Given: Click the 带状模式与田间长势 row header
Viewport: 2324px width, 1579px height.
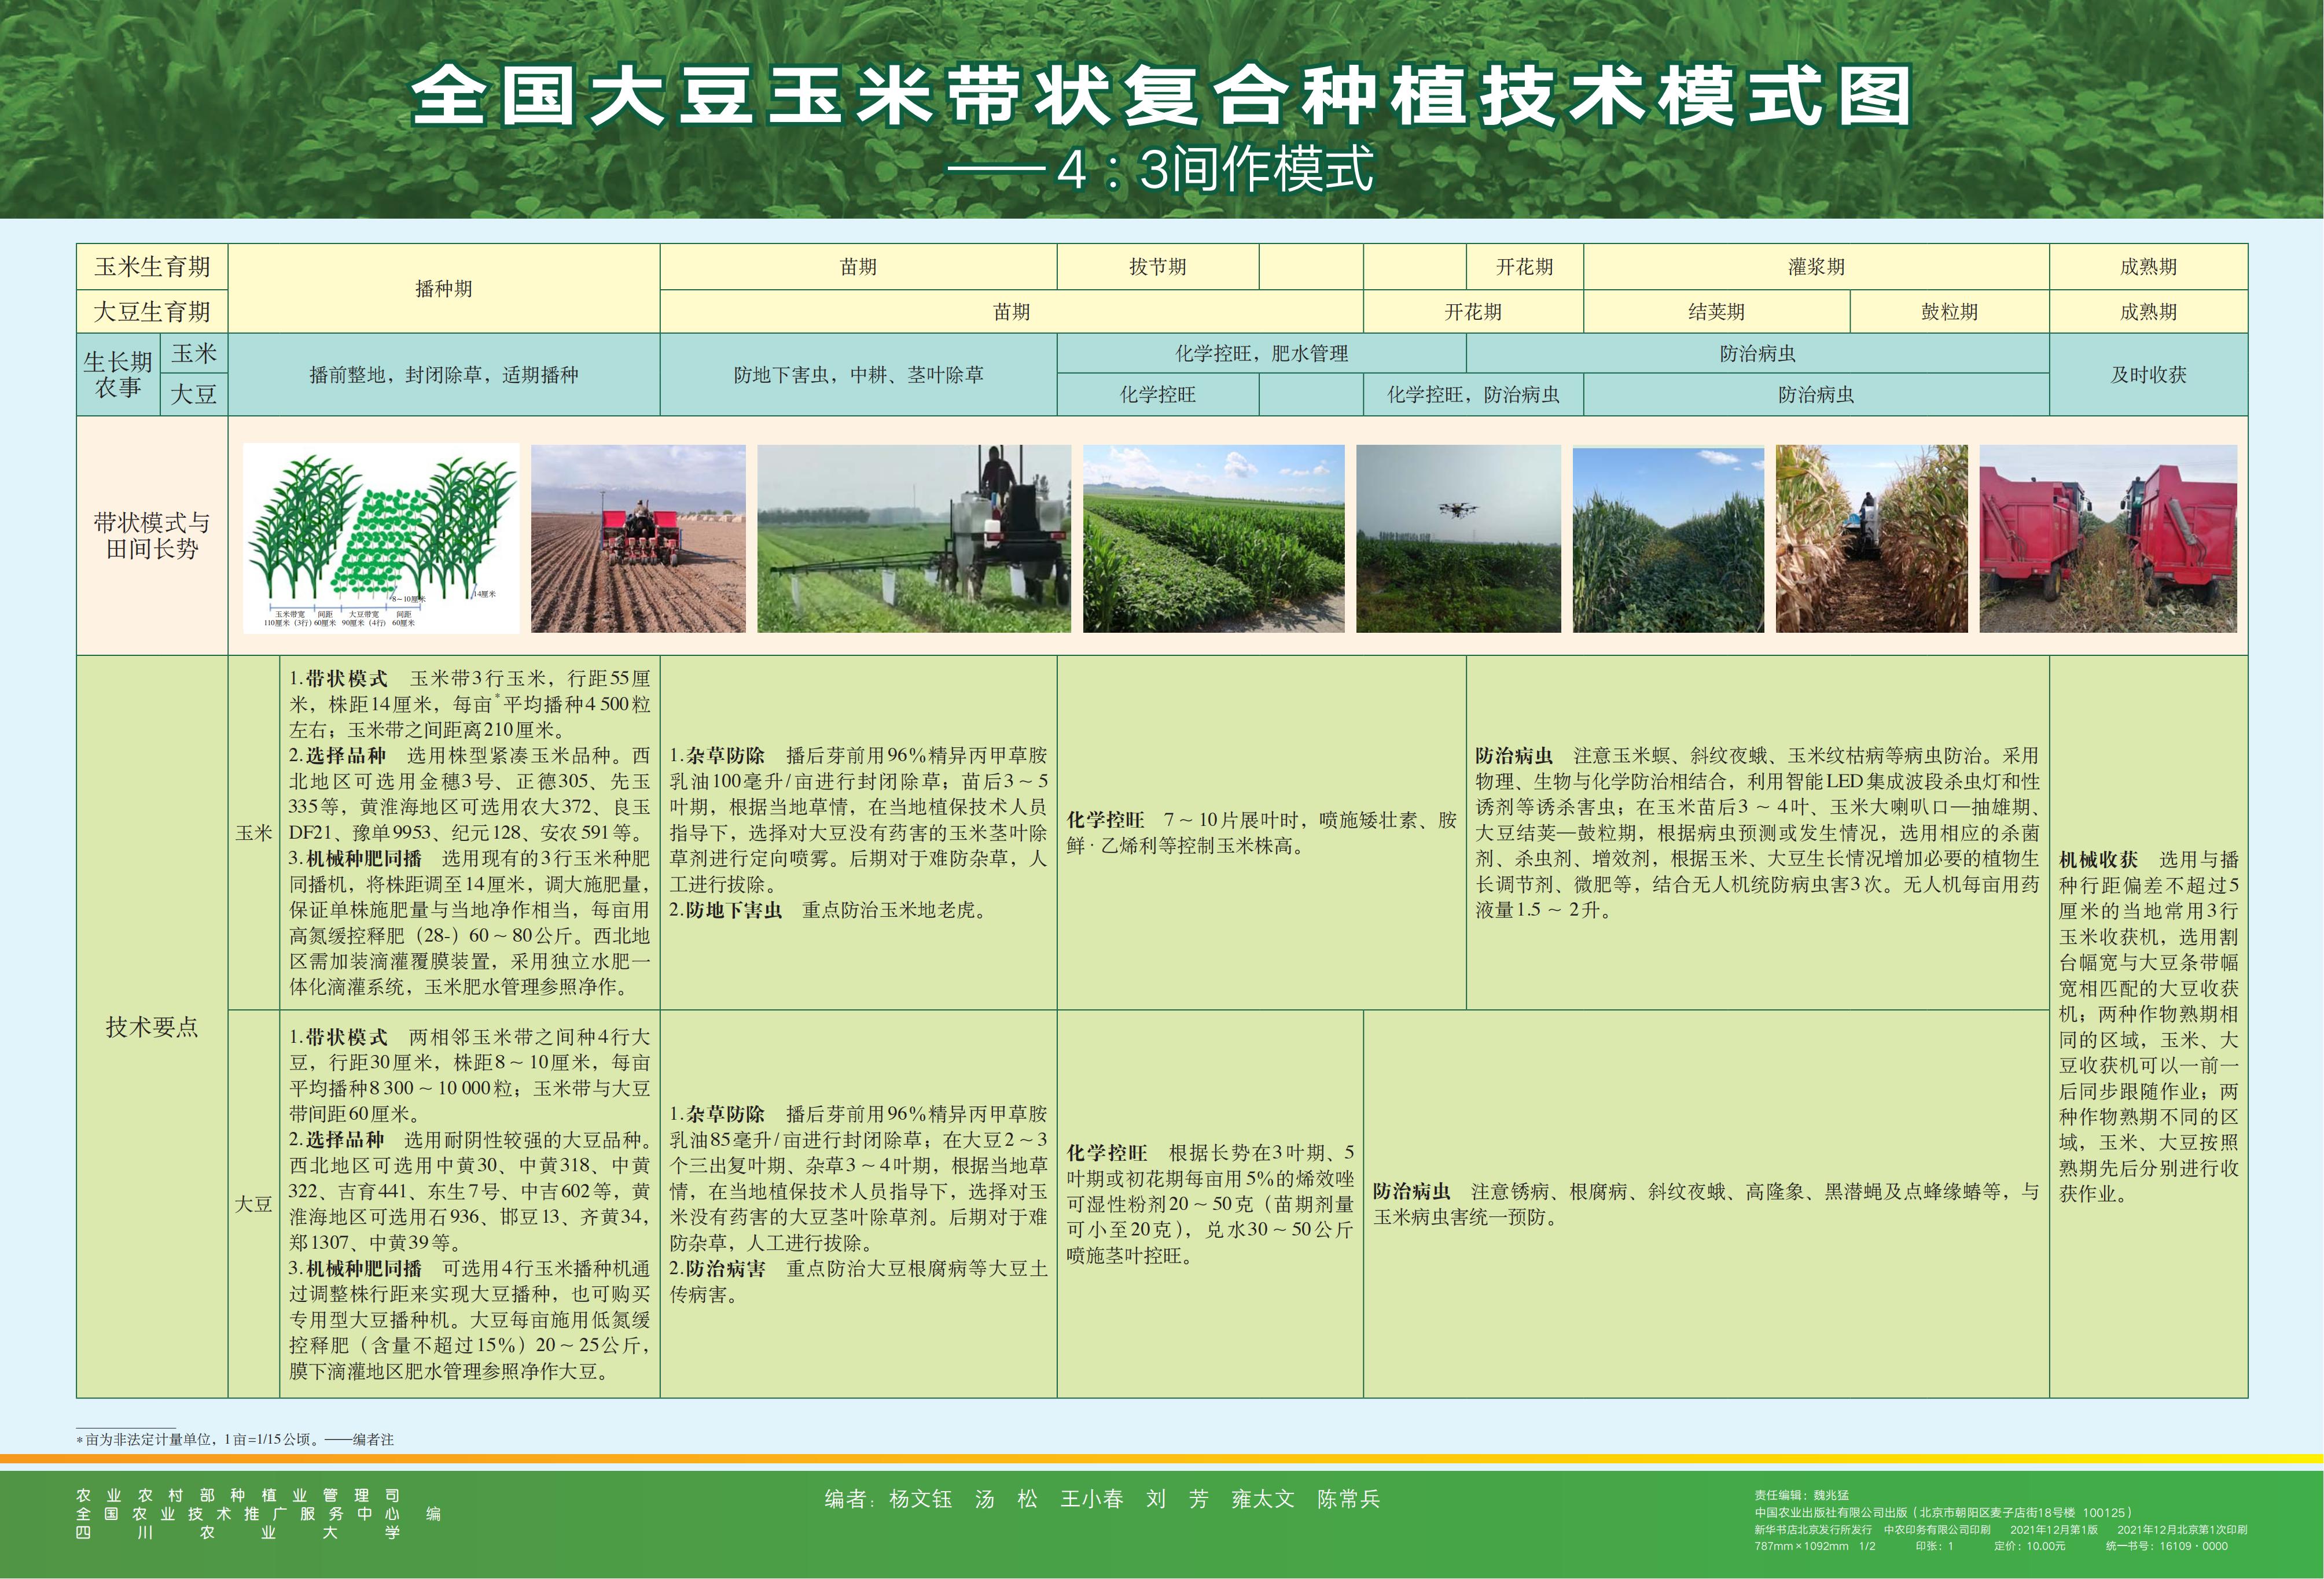Looking at the screenshot, I should pos(152,536).
